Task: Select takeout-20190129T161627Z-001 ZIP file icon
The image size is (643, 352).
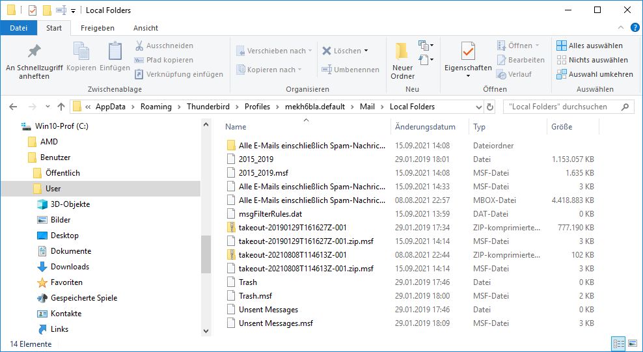Action: pos(231,228)
